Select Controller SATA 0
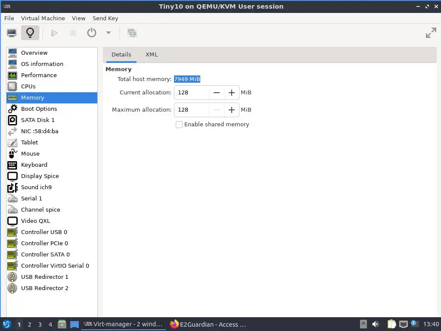 pos(52,254)
